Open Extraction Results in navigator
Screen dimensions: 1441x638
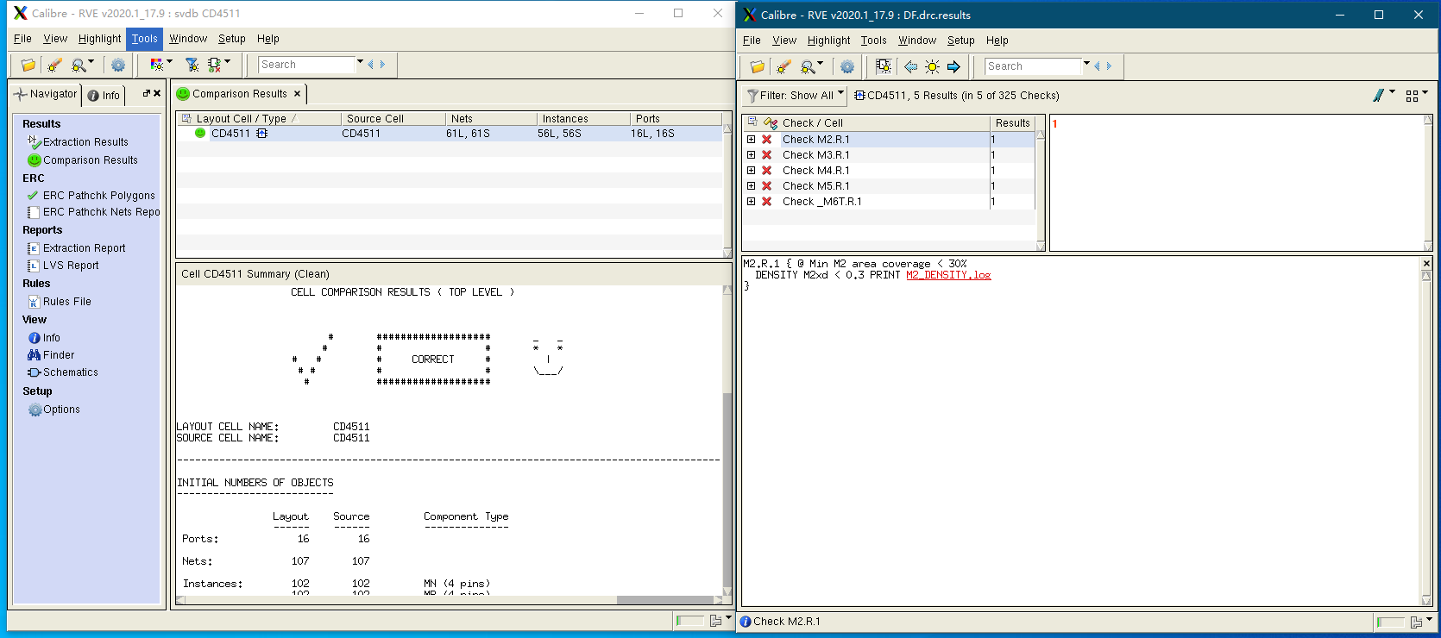(78, 142)
